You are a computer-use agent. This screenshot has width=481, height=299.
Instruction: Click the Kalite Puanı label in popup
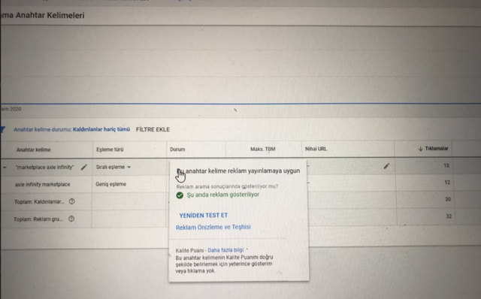tap(189, 251)
